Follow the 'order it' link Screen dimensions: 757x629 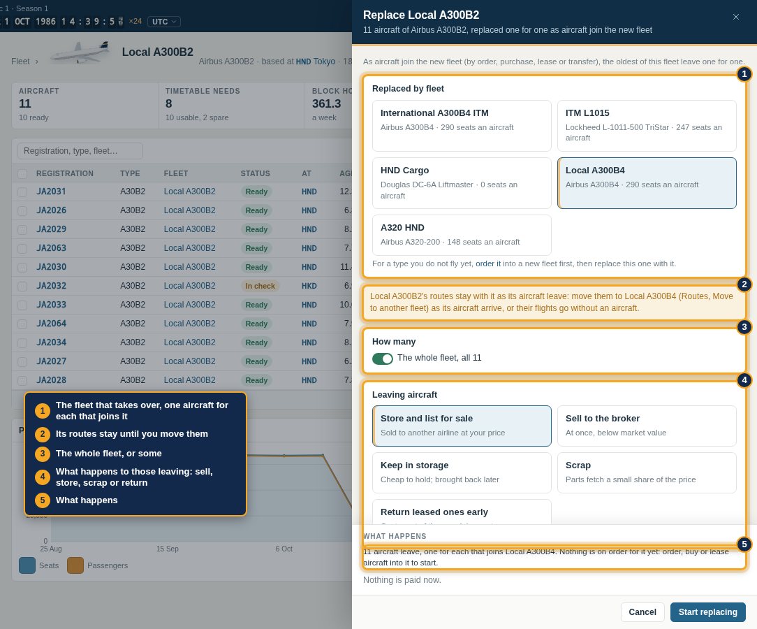[x=488, y=263]
